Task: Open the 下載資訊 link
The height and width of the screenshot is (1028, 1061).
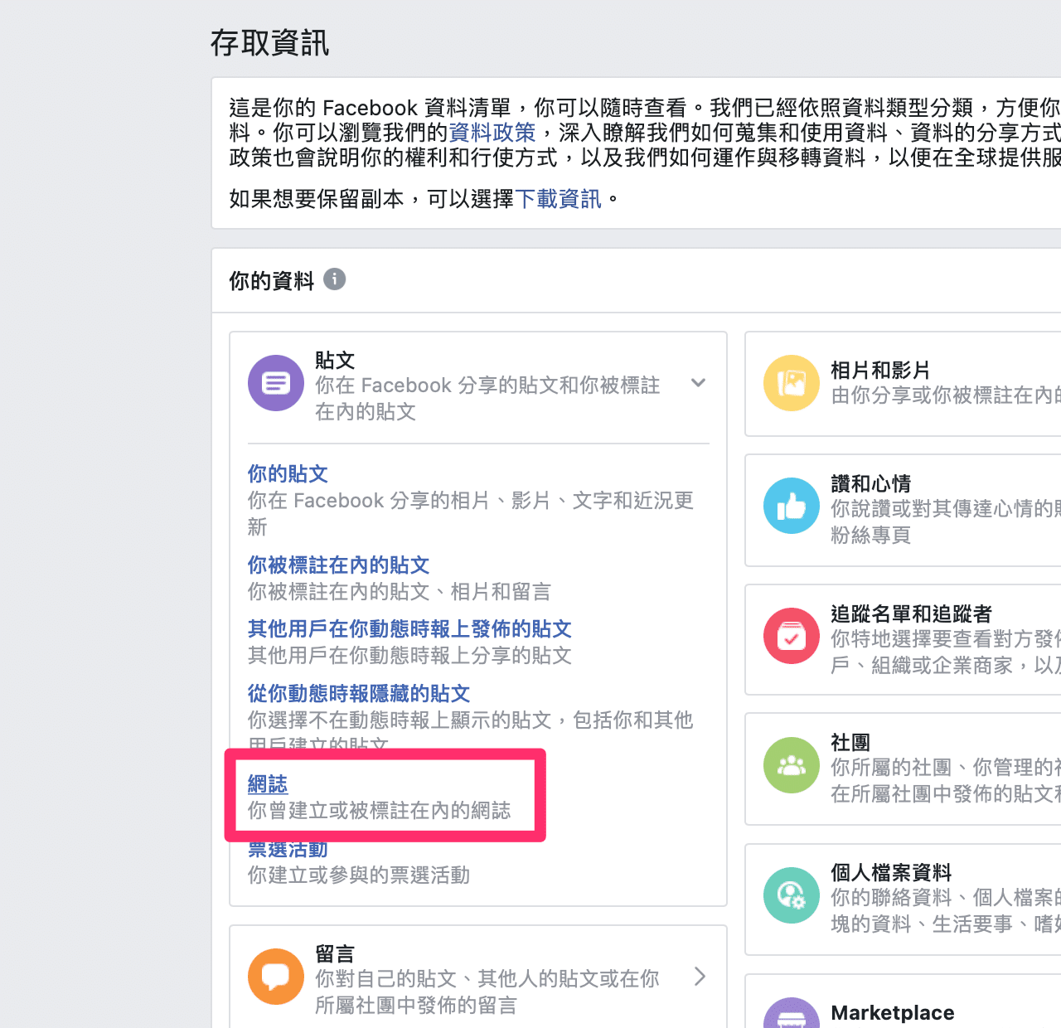Action: click(x=559, y=199)
